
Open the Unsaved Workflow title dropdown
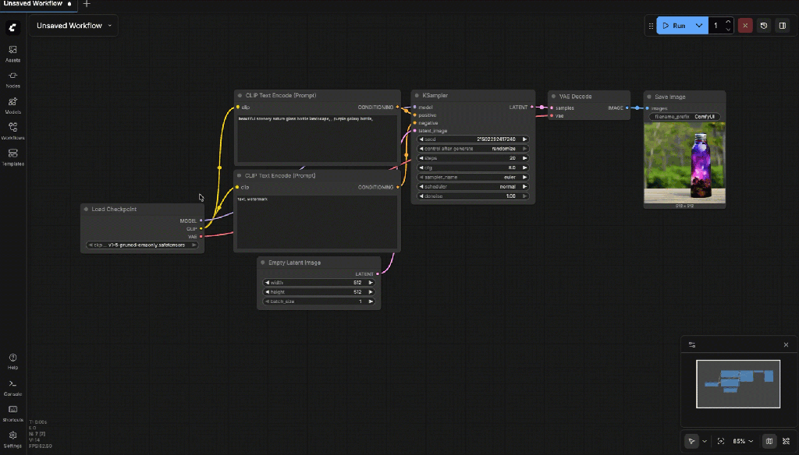[x=74, y=26]
